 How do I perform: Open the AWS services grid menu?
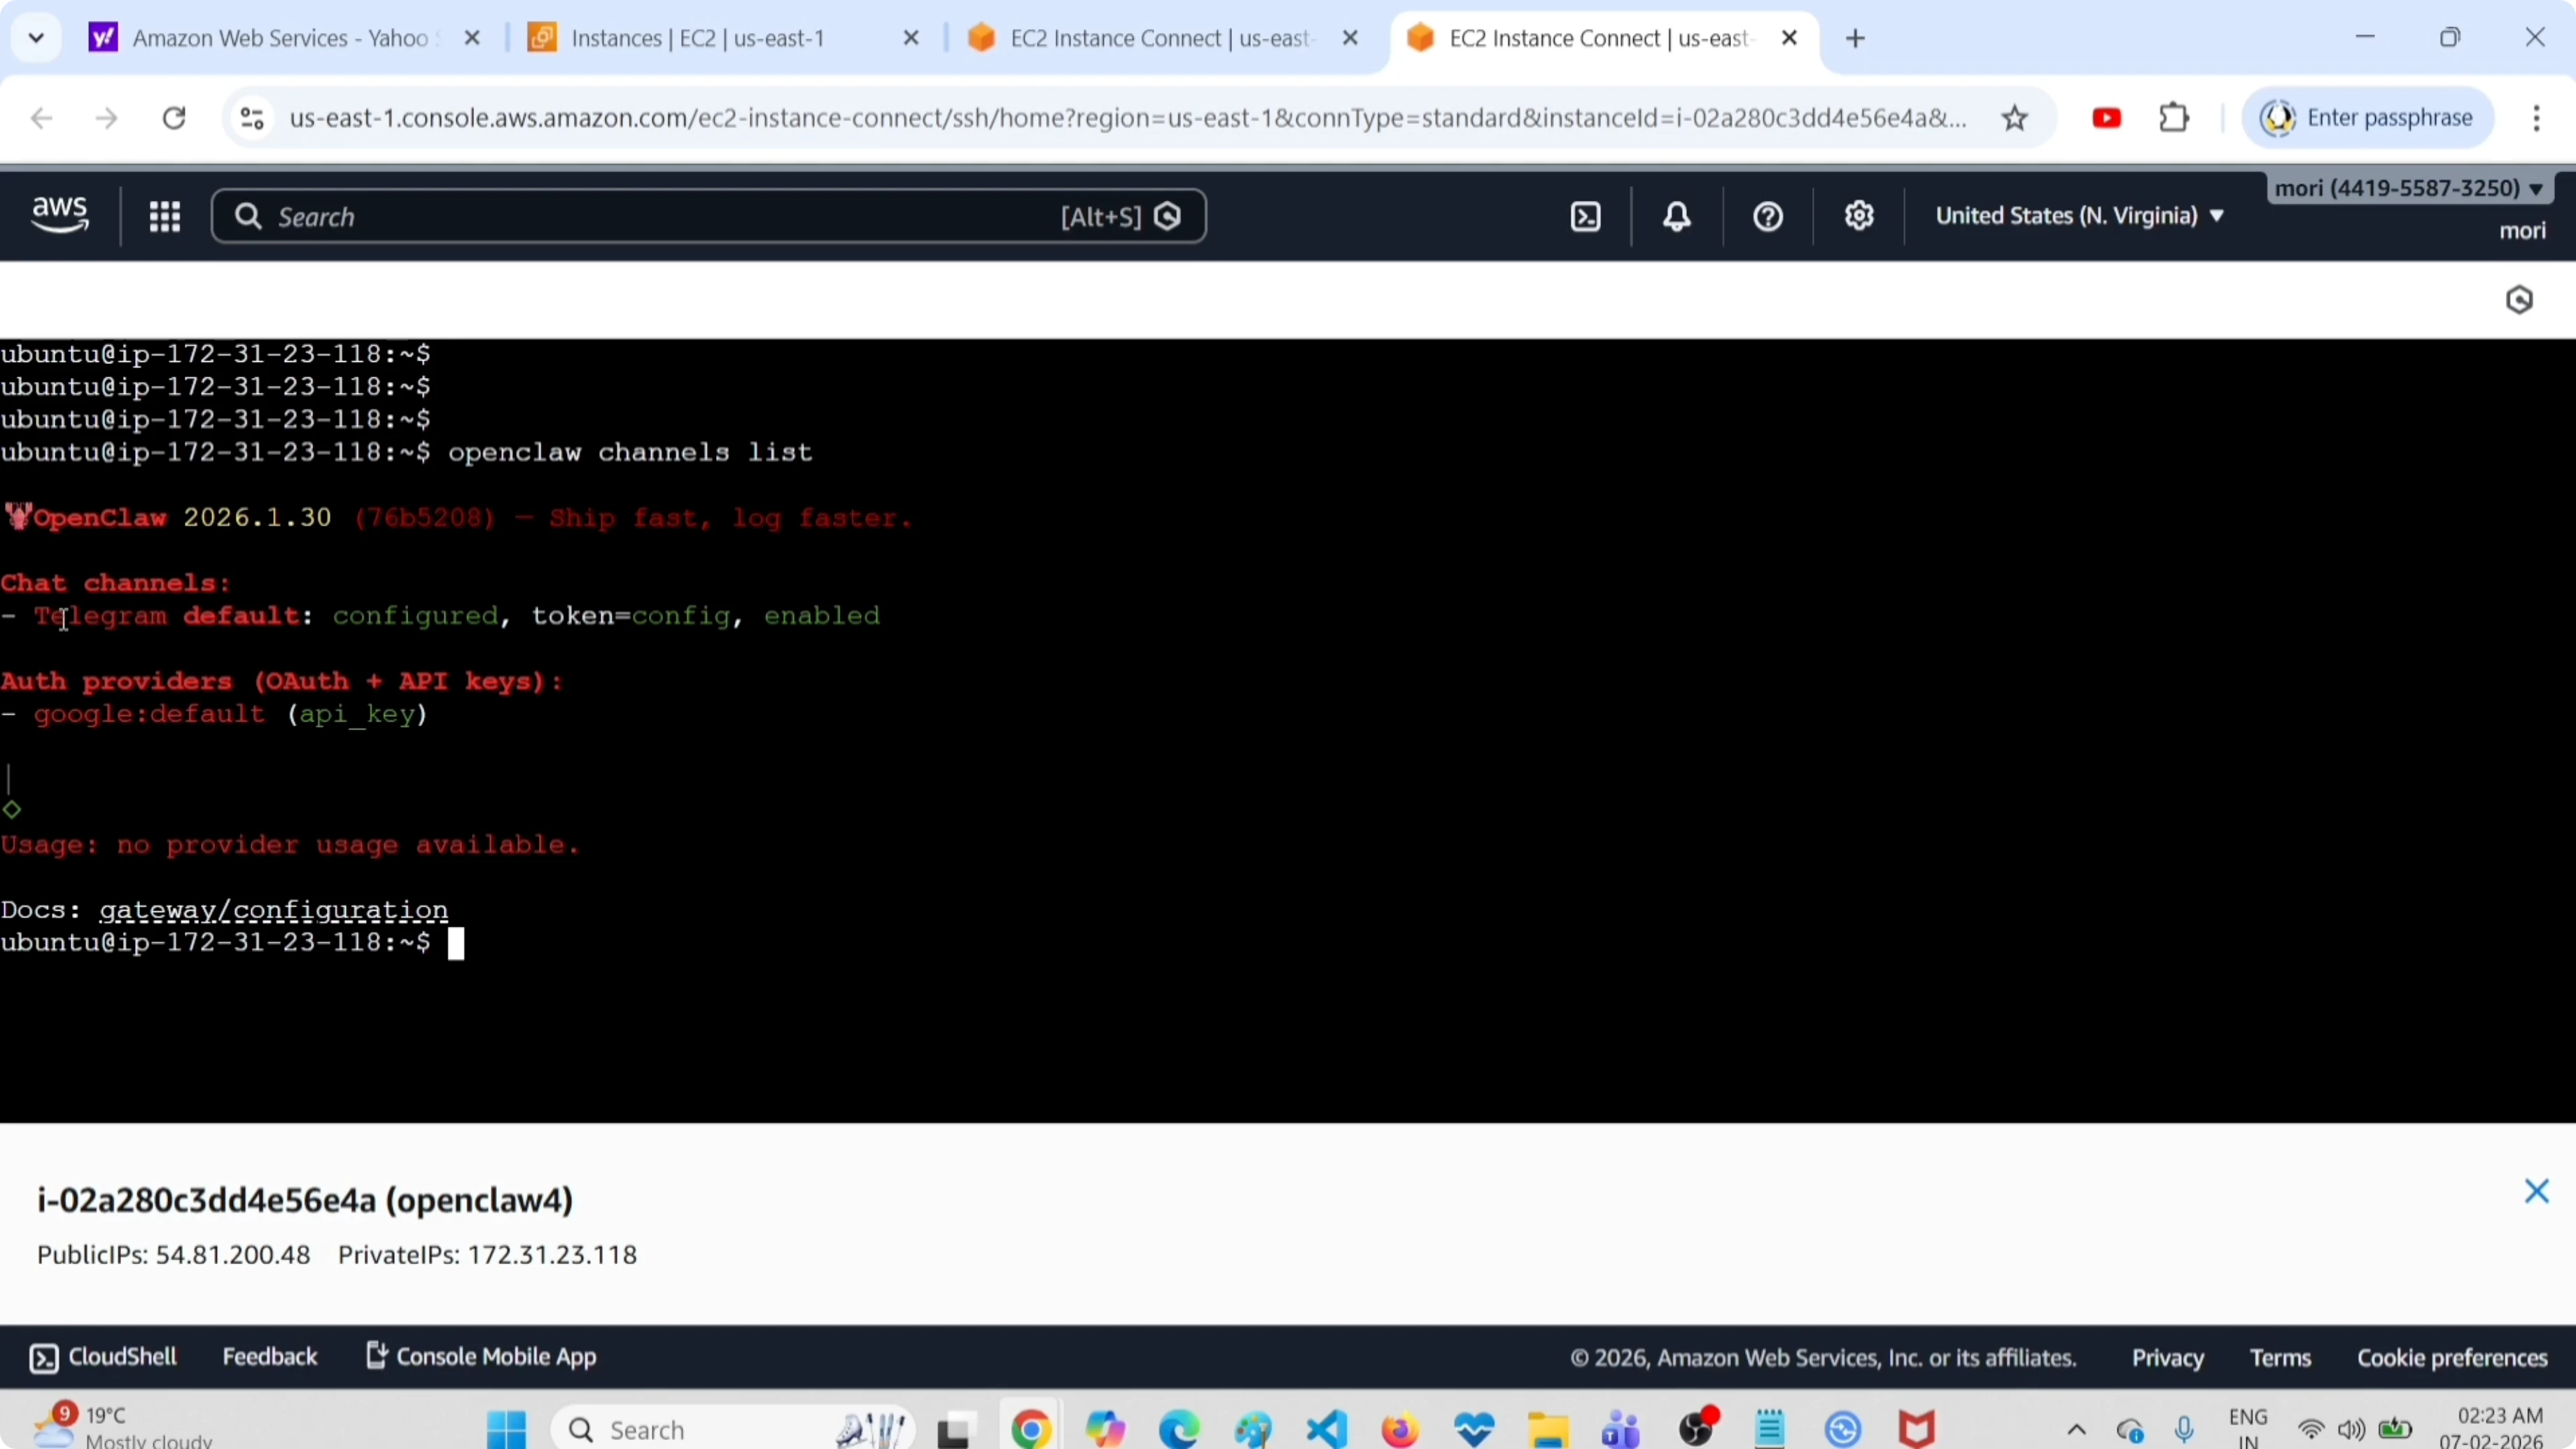click(x=164, y=216)
